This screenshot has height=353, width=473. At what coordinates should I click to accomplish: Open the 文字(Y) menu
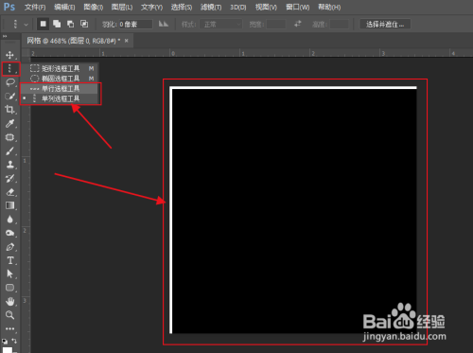151,8
